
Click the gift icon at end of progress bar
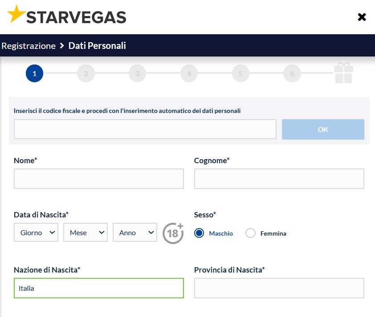343,72
